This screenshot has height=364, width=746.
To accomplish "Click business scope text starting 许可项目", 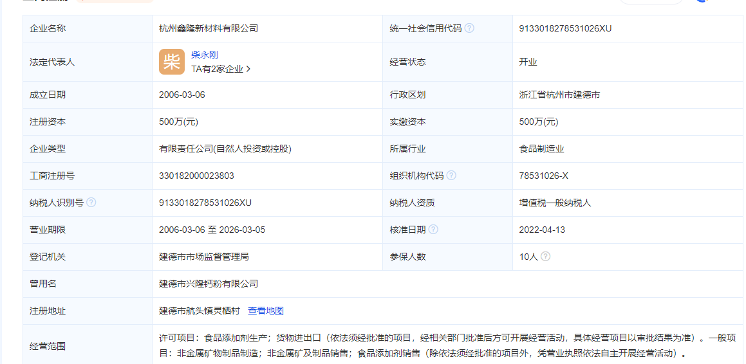I will tap(447, 345).
